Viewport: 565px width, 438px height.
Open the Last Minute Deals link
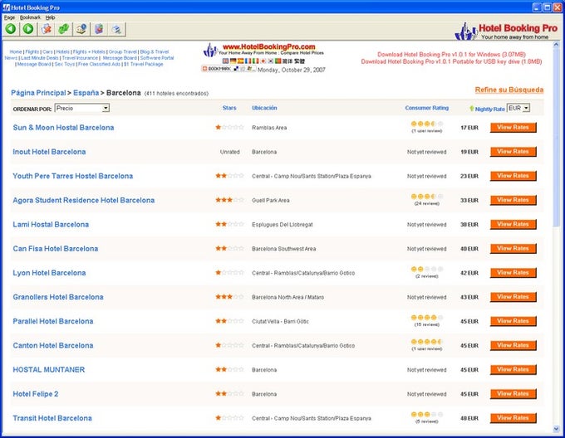coord(40,58)
